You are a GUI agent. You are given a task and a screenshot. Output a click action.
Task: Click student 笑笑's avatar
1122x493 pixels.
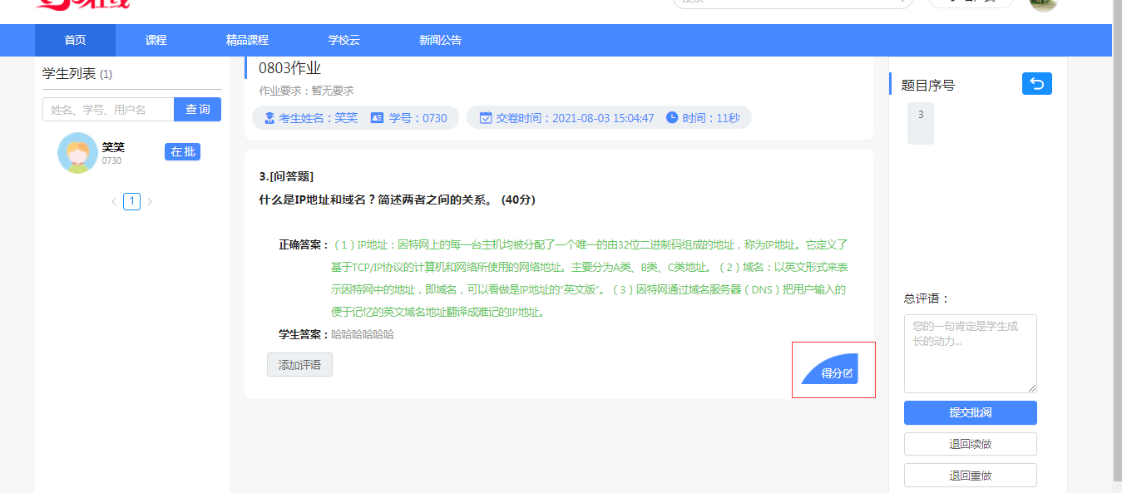(77, 153)
